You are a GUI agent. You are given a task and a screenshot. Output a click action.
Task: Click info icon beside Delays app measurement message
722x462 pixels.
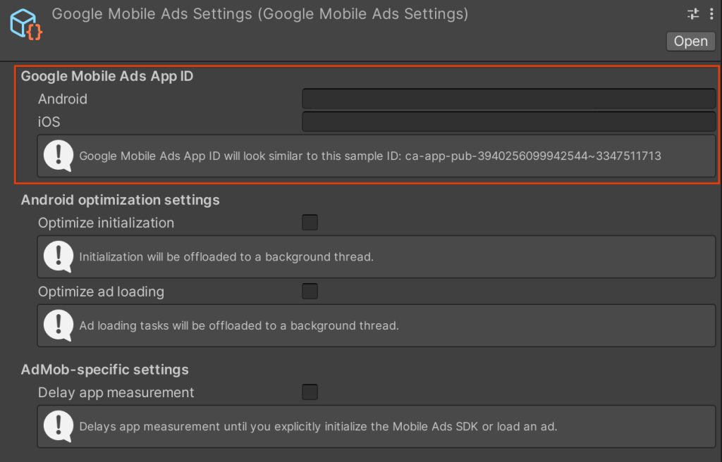click(x=59, y=426)
